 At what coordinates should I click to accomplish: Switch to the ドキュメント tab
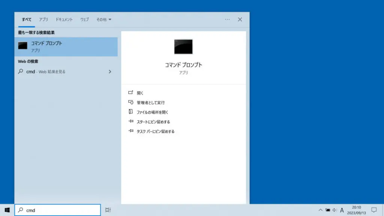[64, 19]
